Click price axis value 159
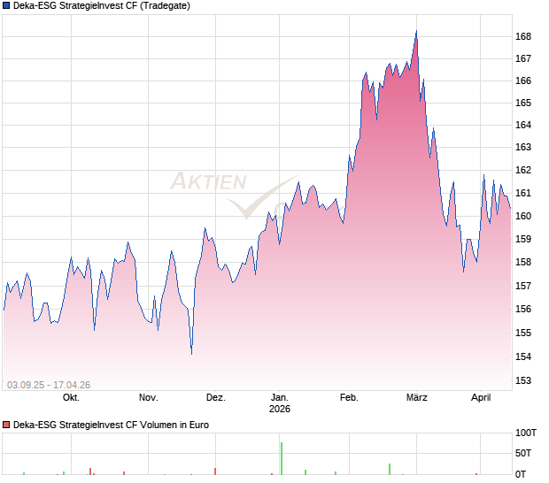 coord(523,239)
